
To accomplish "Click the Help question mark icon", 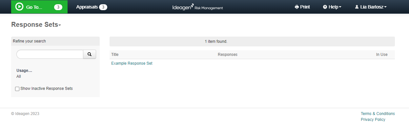I will (325, 7).
